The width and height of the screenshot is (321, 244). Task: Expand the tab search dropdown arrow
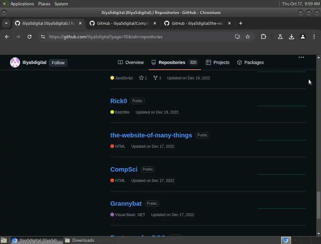pos(6,23)
